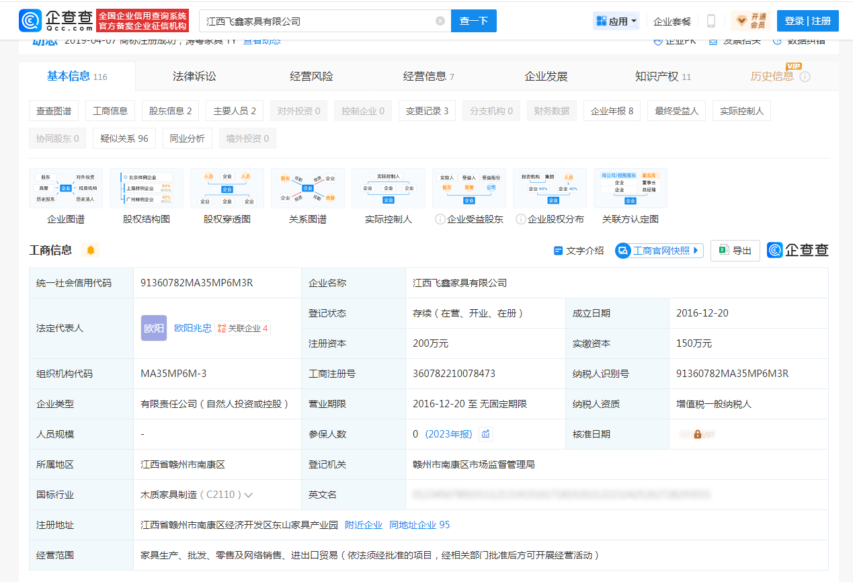Click the 财务数据 sub-tab

[552, 111]
